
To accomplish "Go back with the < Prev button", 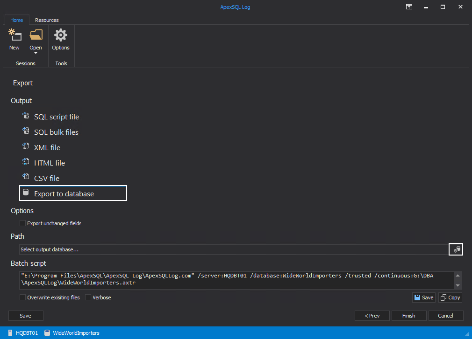I will (x=372, y=316).
